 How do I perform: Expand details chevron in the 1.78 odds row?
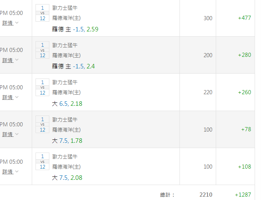[x=17, y=134]
